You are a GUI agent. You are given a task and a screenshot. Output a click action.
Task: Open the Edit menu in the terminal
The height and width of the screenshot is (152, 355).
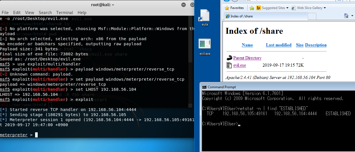[x=17, y=13]
